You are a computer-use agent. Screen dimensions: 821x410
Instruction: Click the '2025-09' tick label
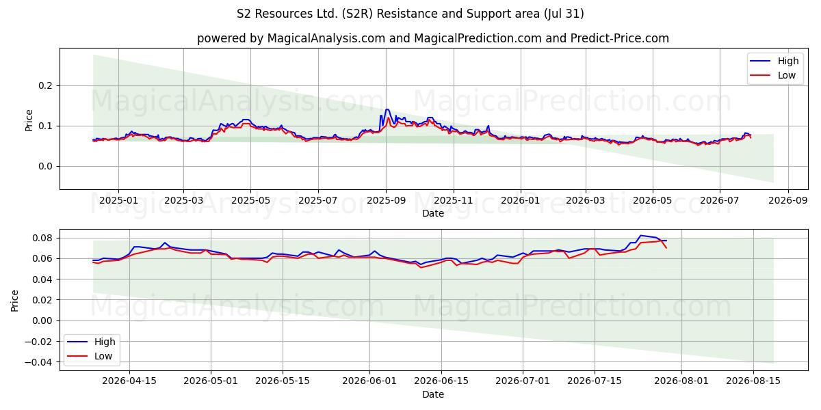coord(386,200)
